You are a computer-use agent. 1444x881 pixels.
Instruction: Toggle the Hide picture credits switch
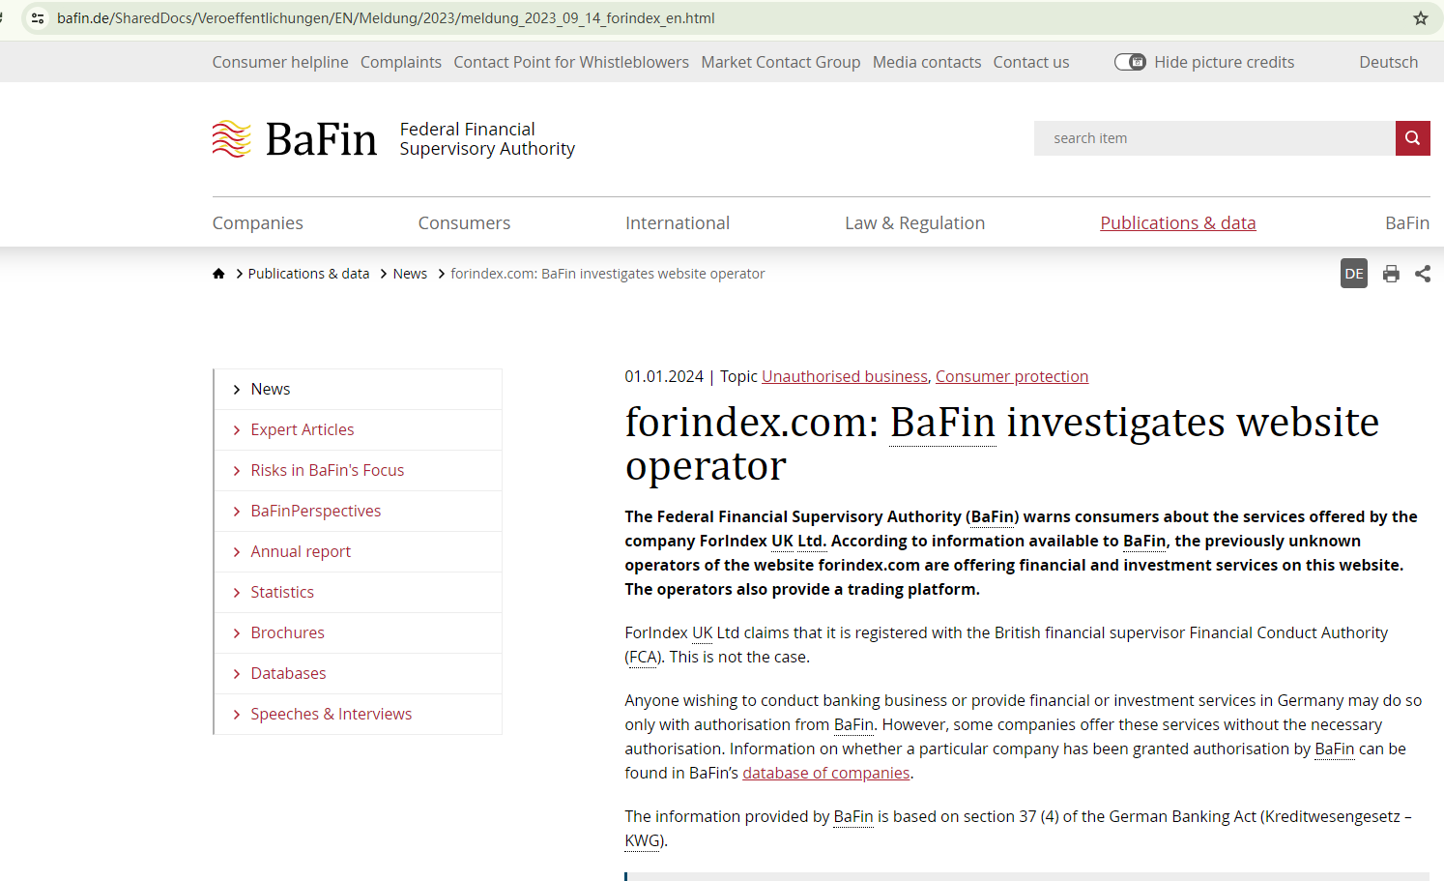click(x=1130, y=62)
